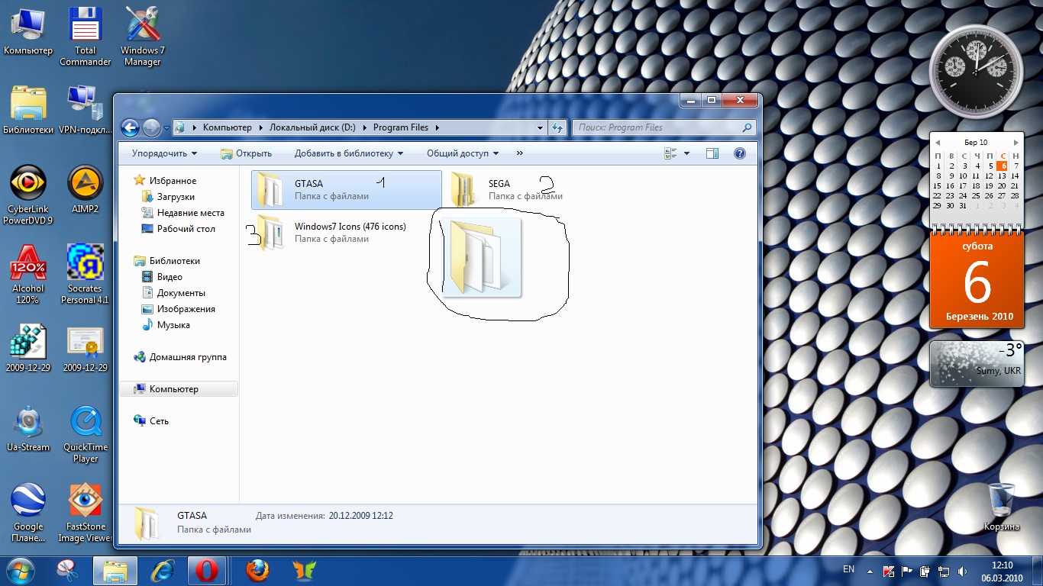Click the refresh button beside address bar
This screenshot has height=586, width=1043.
point(557,128)
